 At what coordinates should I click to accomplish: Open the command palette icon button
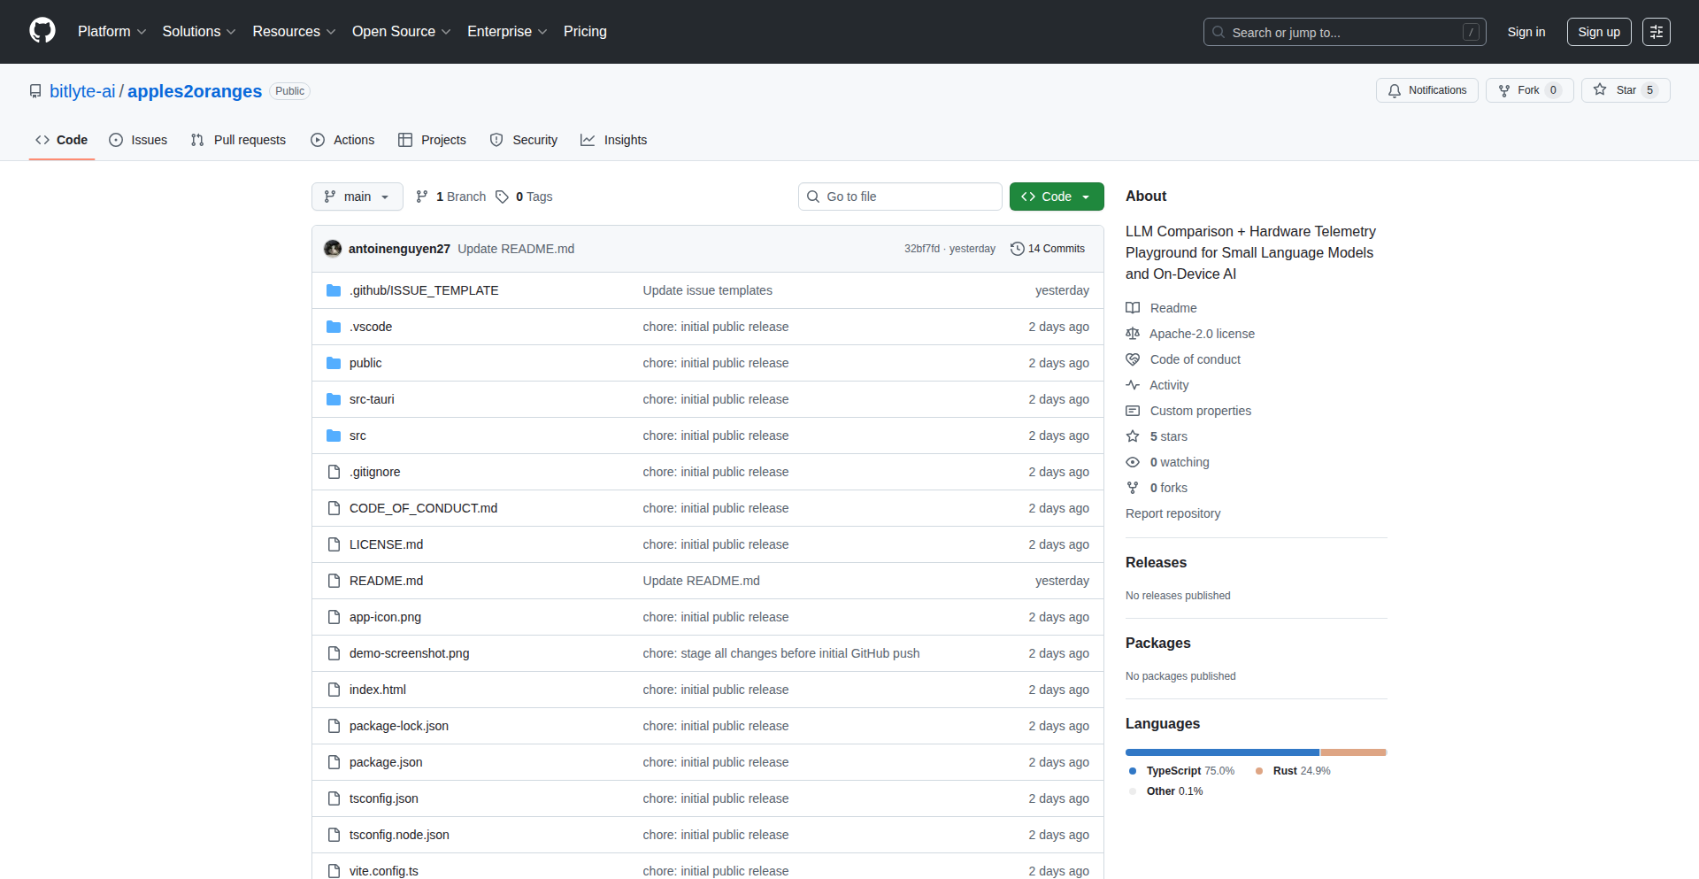tap(1657, 32)
